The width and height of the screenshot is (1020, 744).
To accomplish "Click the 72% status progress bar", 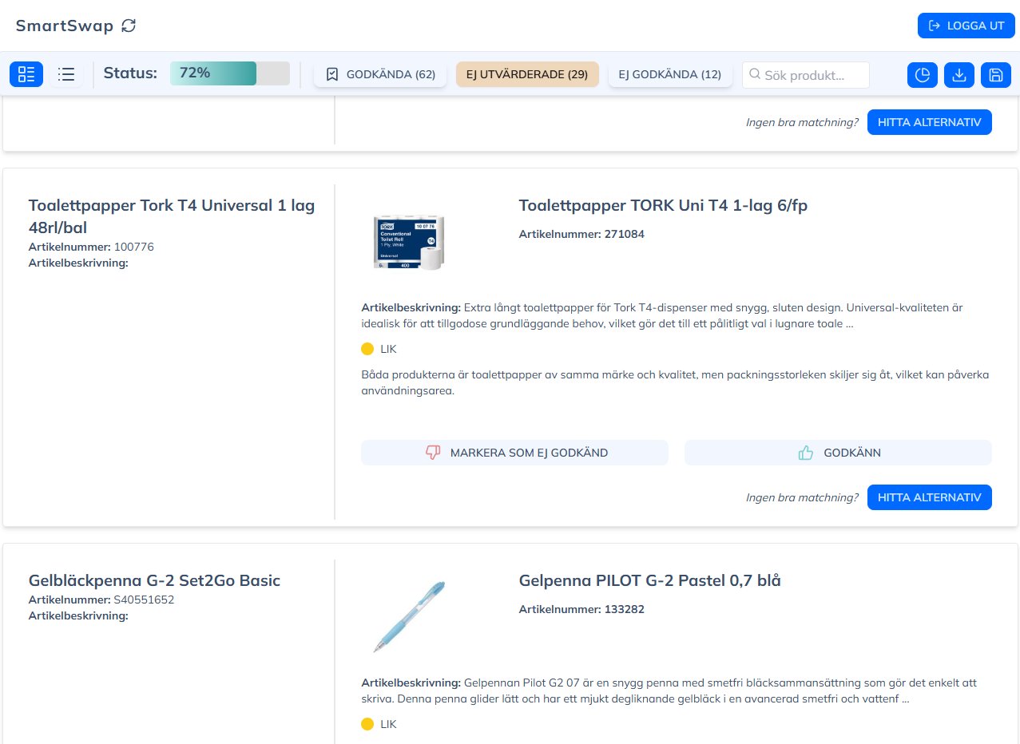I will [x=229, y=73].
